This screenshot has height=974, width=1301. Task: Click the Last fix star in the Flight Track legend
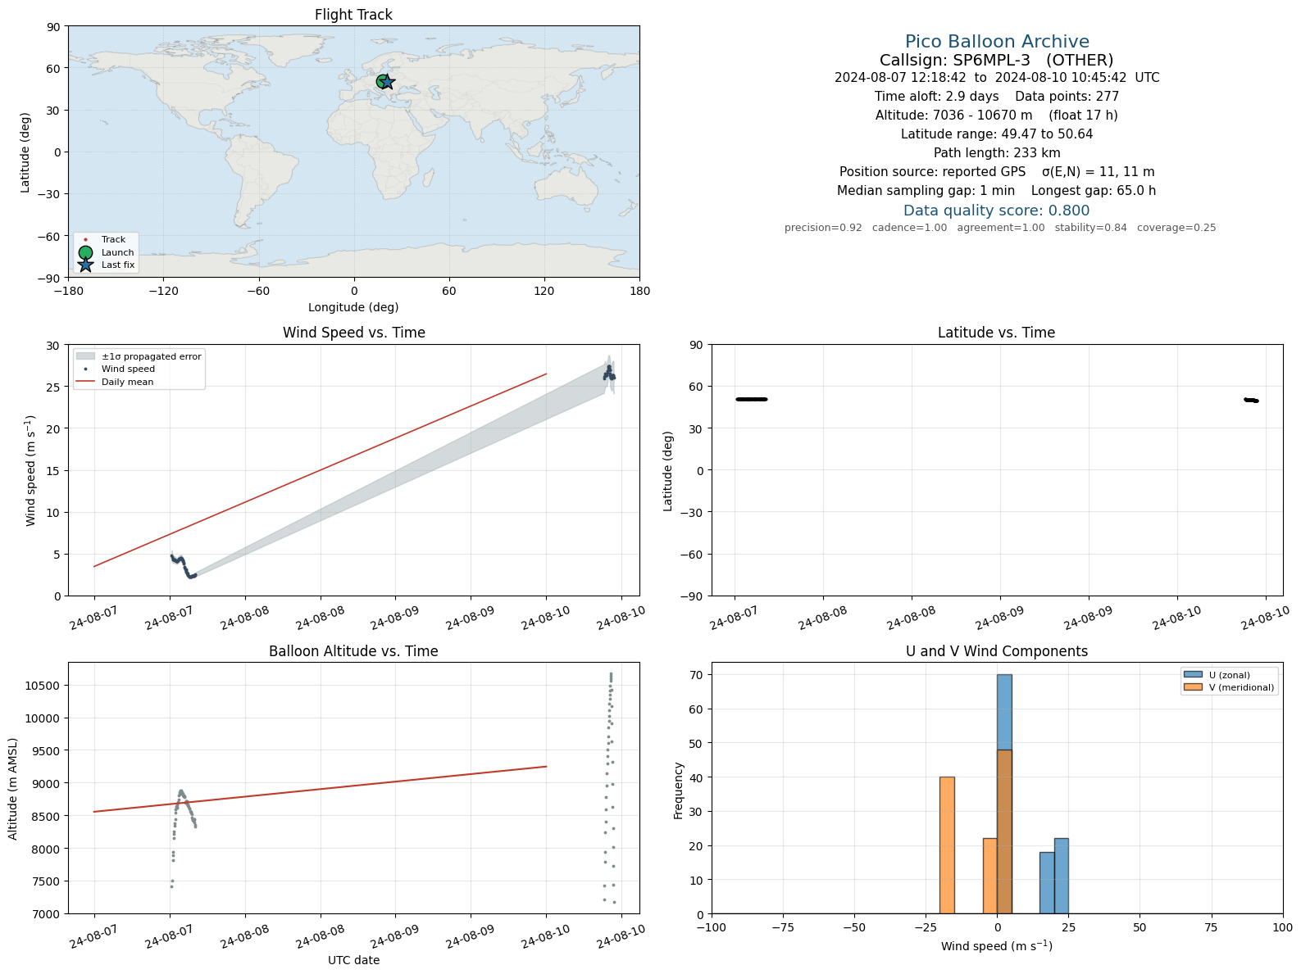pos(85,265)
